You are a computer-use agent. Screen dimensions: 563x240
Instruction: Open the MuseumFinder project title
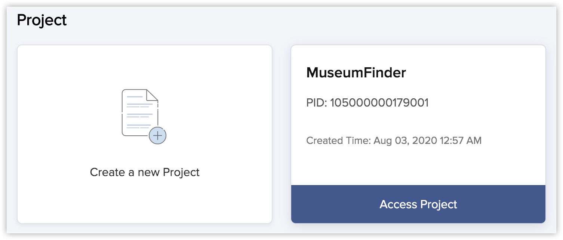pyautogui.click(x=356, y=73)
